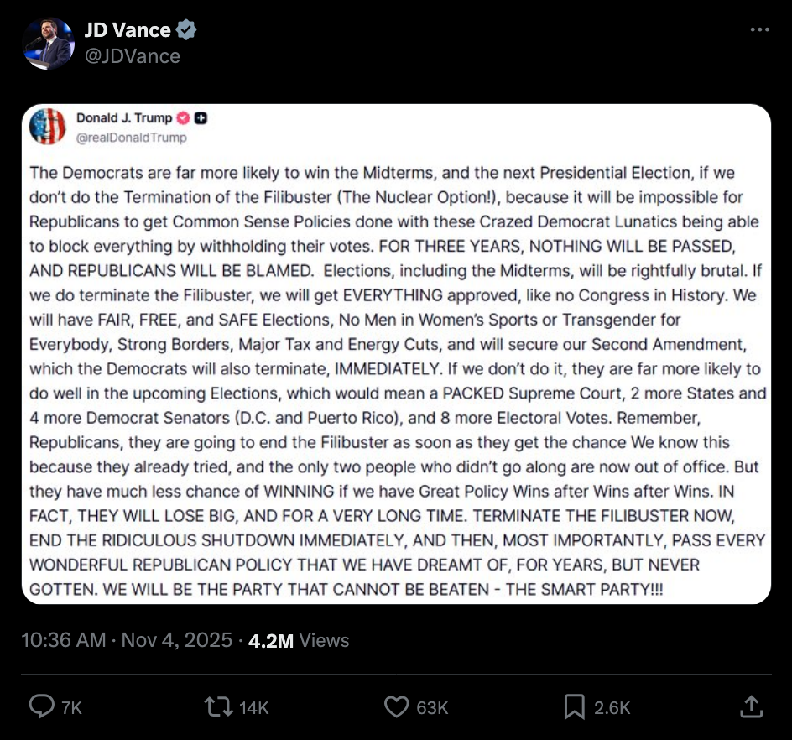Click the JD Vance display name
The image size is (792, 740).
[x=128, y=31]
